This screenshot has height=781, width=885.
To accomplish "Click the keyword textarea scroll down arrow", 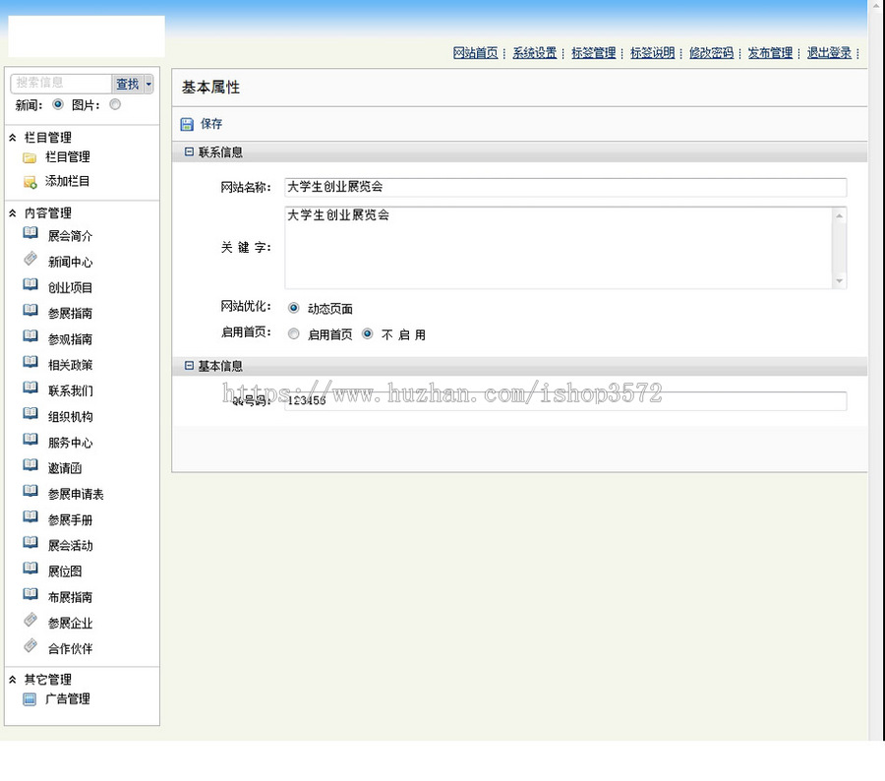I will (840, 280).
